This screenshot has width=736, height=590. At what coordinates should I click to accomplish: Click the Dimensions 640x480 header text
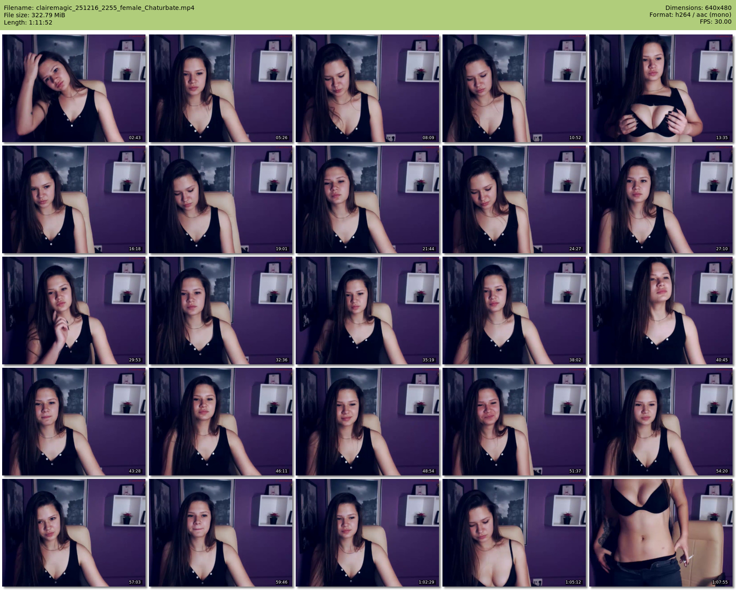pos(698,8)
